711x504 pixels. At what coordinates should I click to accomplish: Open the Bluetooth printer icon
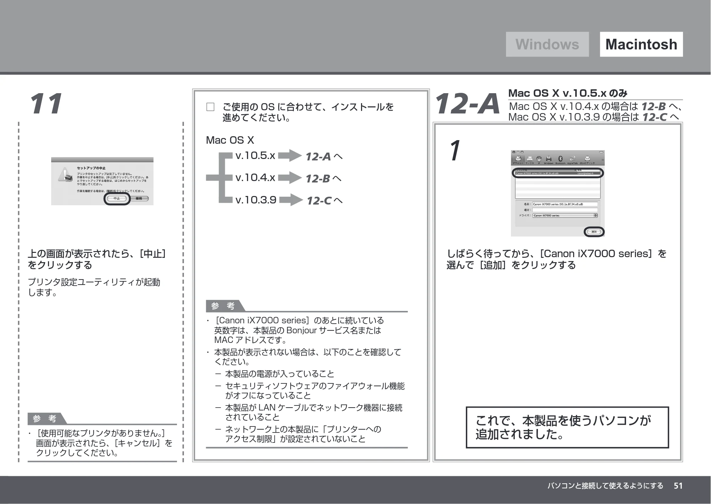(x=560, y=160)
